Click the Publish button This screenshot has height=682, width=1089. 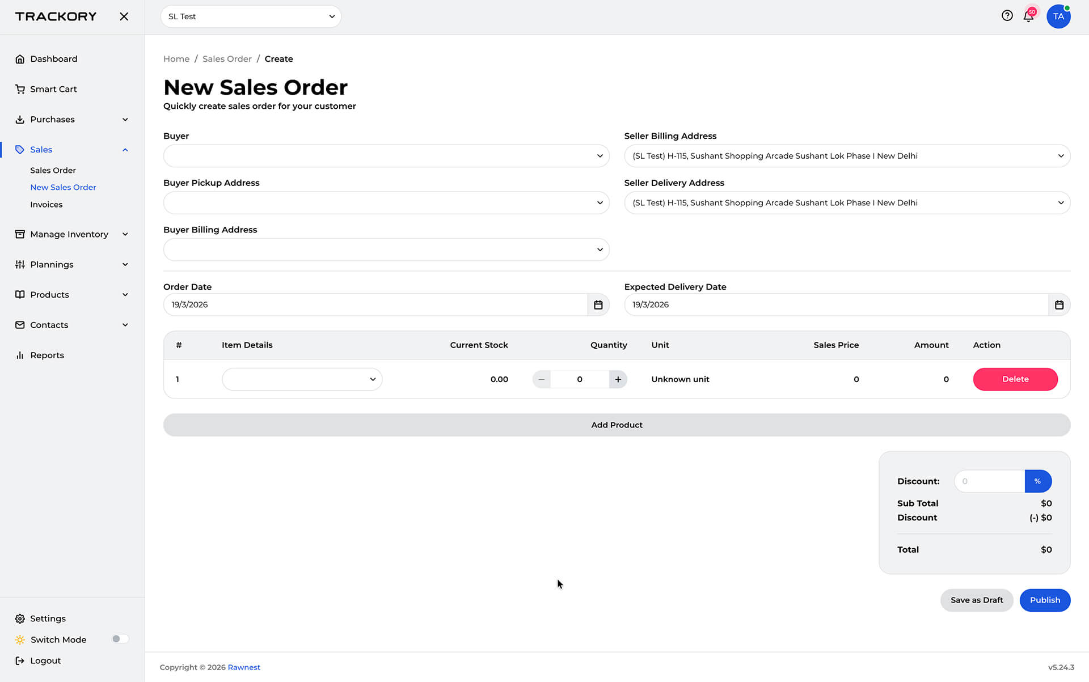coord(1044,600)
